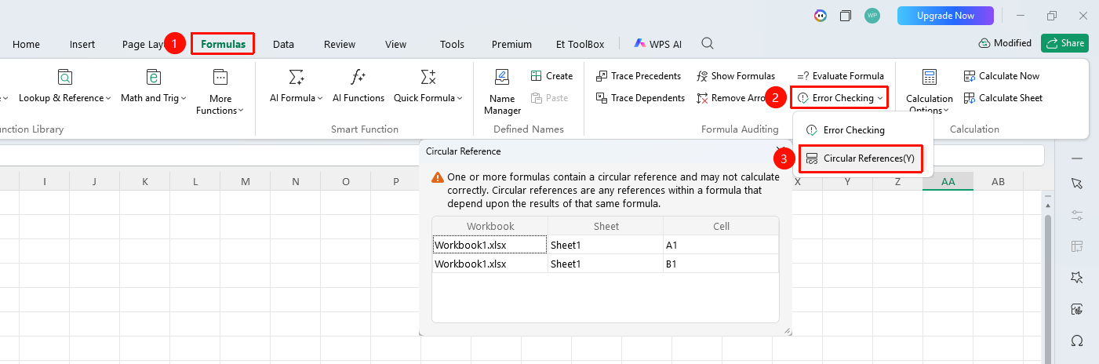
Task: Click the Cell column header in the dialog
Action: [722, 226]
